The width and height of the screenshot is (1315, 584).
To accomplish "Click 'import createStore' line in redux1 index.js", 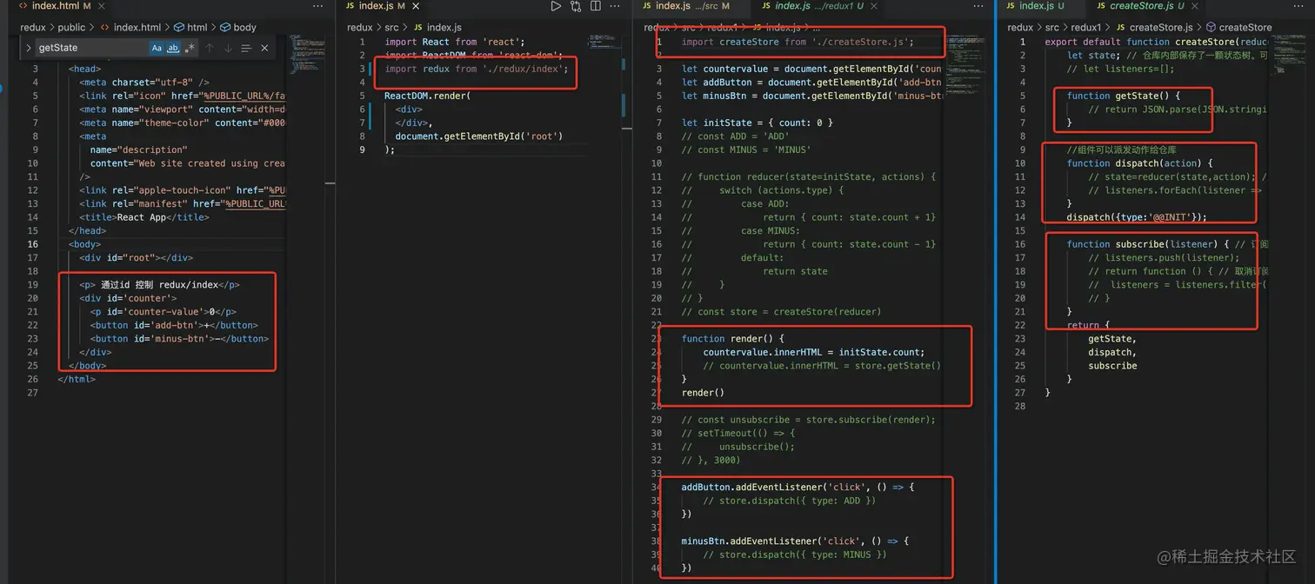I will click(x=798, y=42).
